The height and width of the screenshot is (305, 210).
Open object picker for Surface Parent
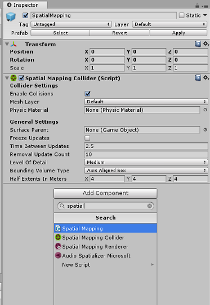[x=205, y=130]
